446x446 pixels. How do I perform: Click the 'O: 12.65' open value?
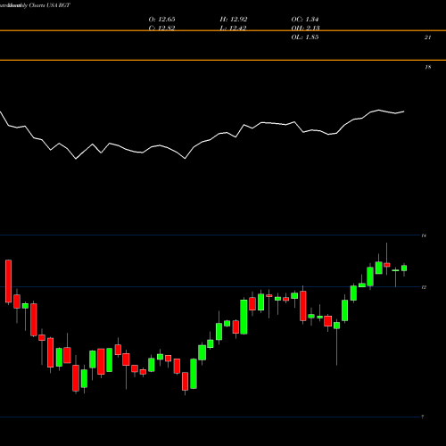click(161, 20)
